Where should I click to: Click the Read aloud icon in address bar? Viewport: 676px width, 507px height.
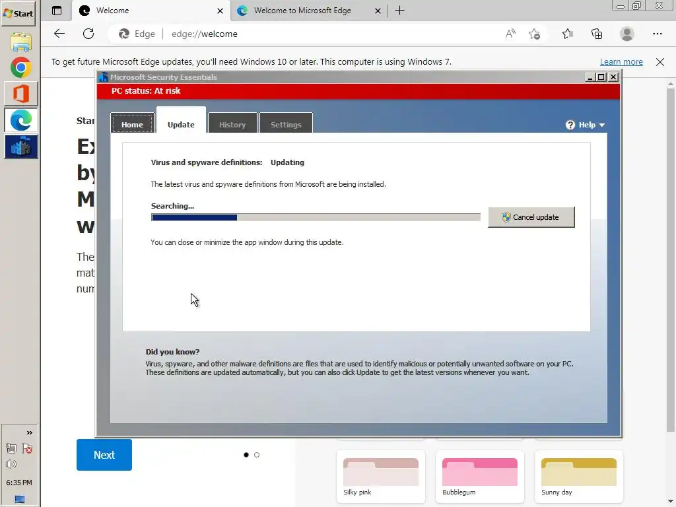pyautogui.click(x=510, y=34)
